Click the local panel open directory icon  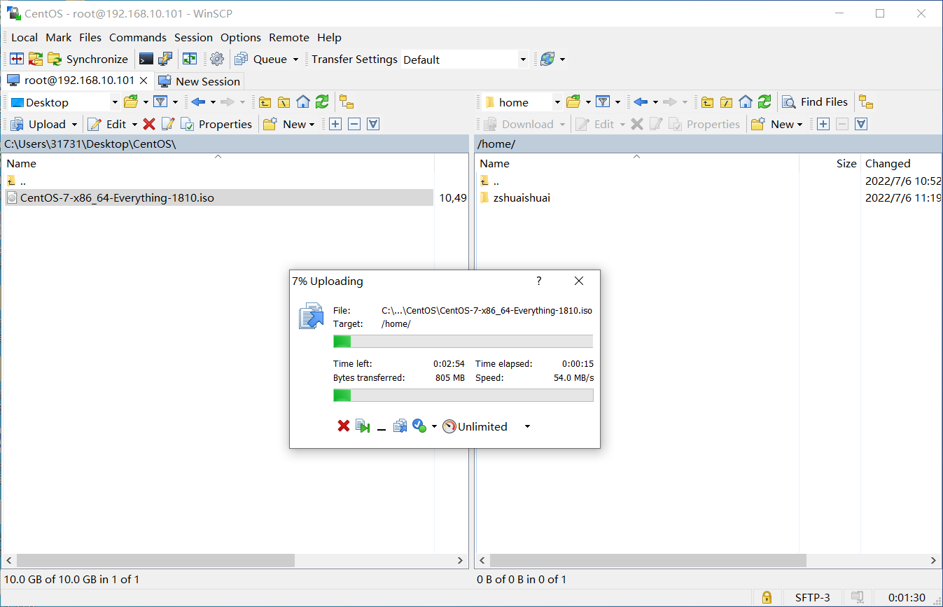tap(131, 102)
